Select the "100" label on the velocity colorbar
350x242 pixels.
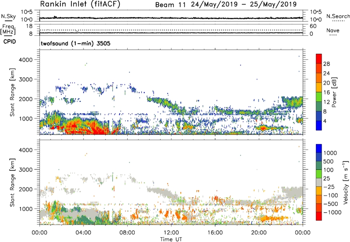[x=328, y=170]
